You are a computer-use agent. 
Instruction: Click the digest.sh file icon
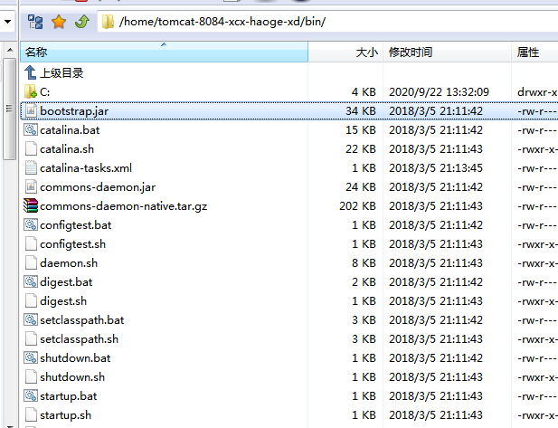(x=31, y=301)
